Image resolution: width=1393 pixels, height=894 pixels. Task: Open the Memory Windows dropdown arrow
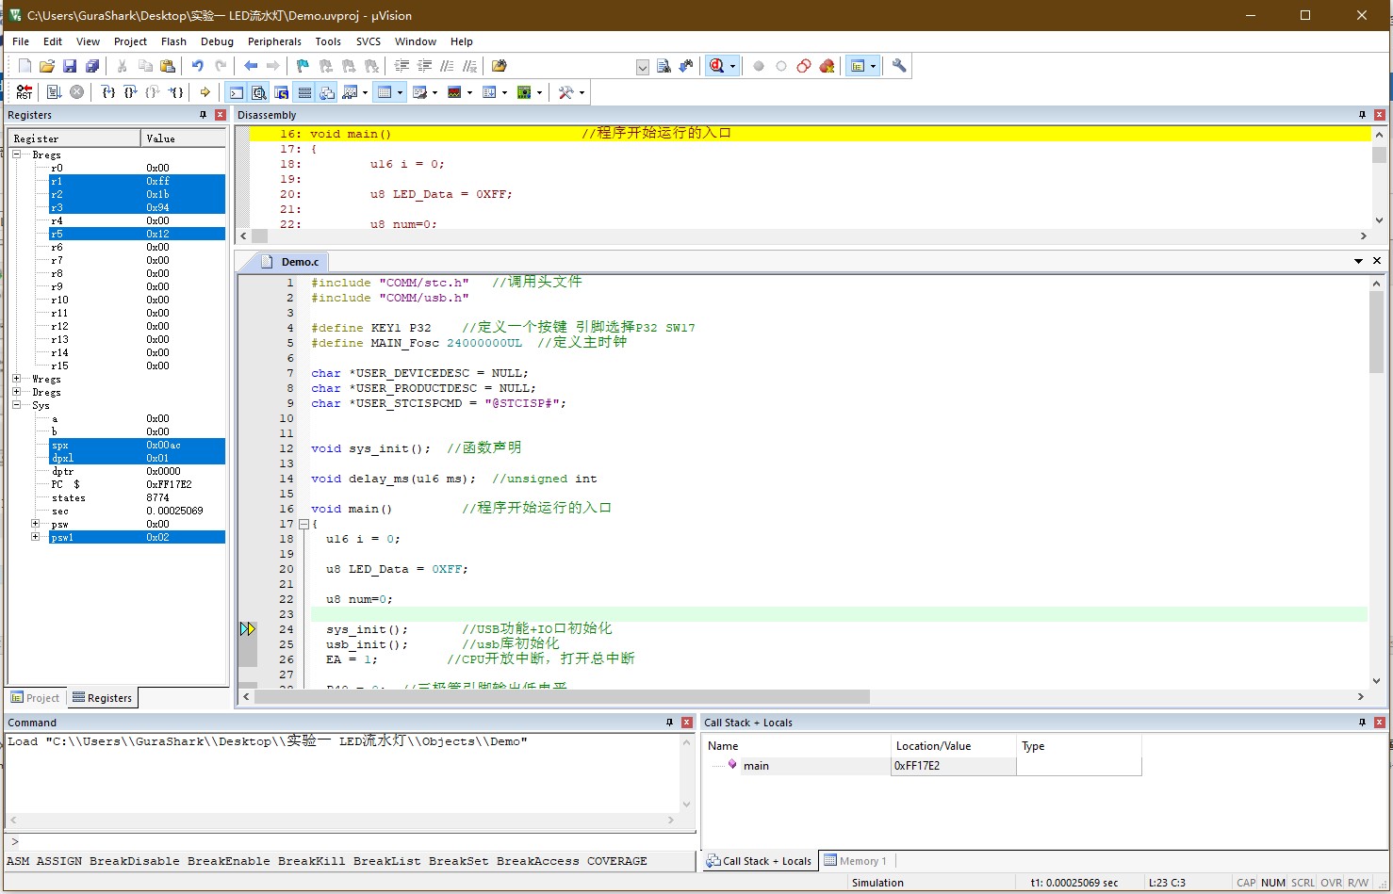click(x=401, y=92)
